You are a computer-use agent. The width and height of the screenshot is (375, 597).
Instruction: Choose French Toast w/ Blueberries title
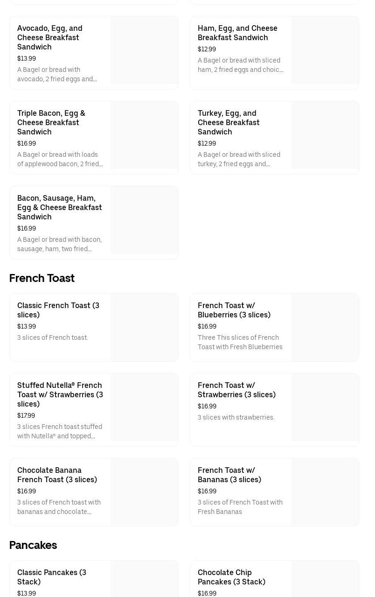coord(234,310)
